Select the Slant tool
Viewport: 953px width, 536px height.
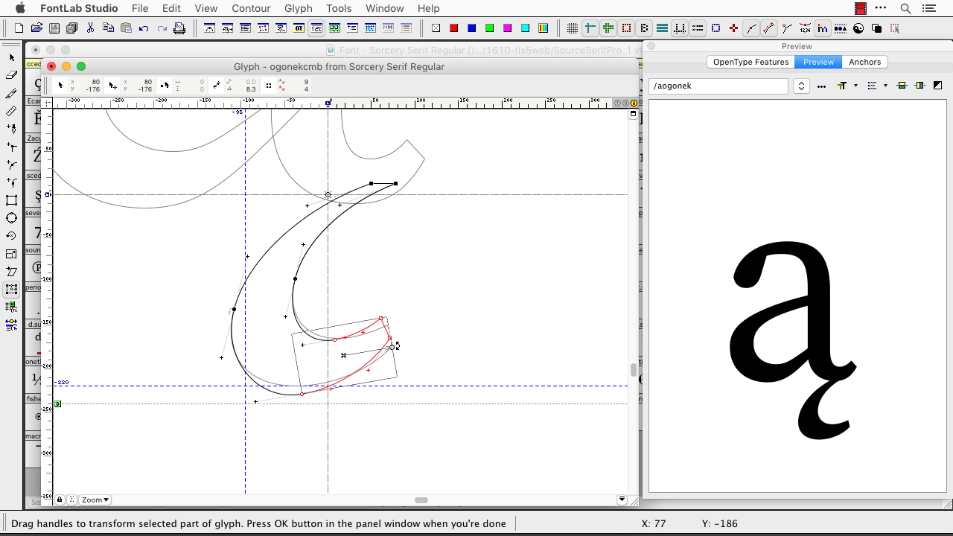pos(11,272)
